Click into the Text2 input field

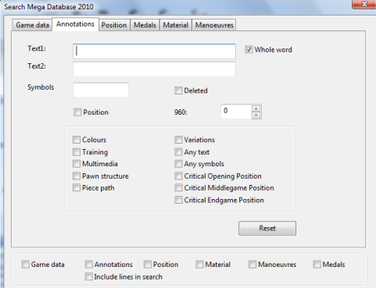(x=154, y=69)
